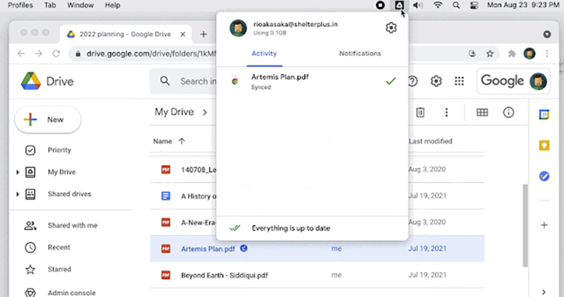Open the Window menu
The width and height of the screenshot is (564, 297).
pyautogui.click(x=80, y=5)
